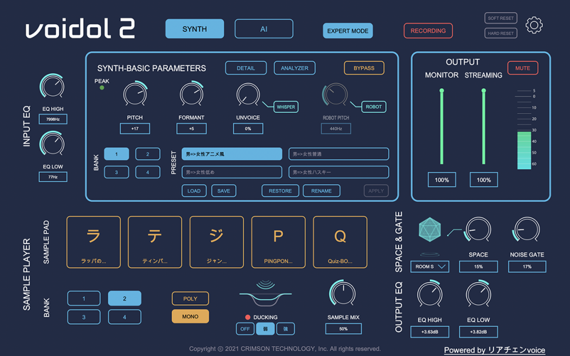Open the Powered by リアチェンvoice link
This screenshot has width=570, height=356.
495,350
